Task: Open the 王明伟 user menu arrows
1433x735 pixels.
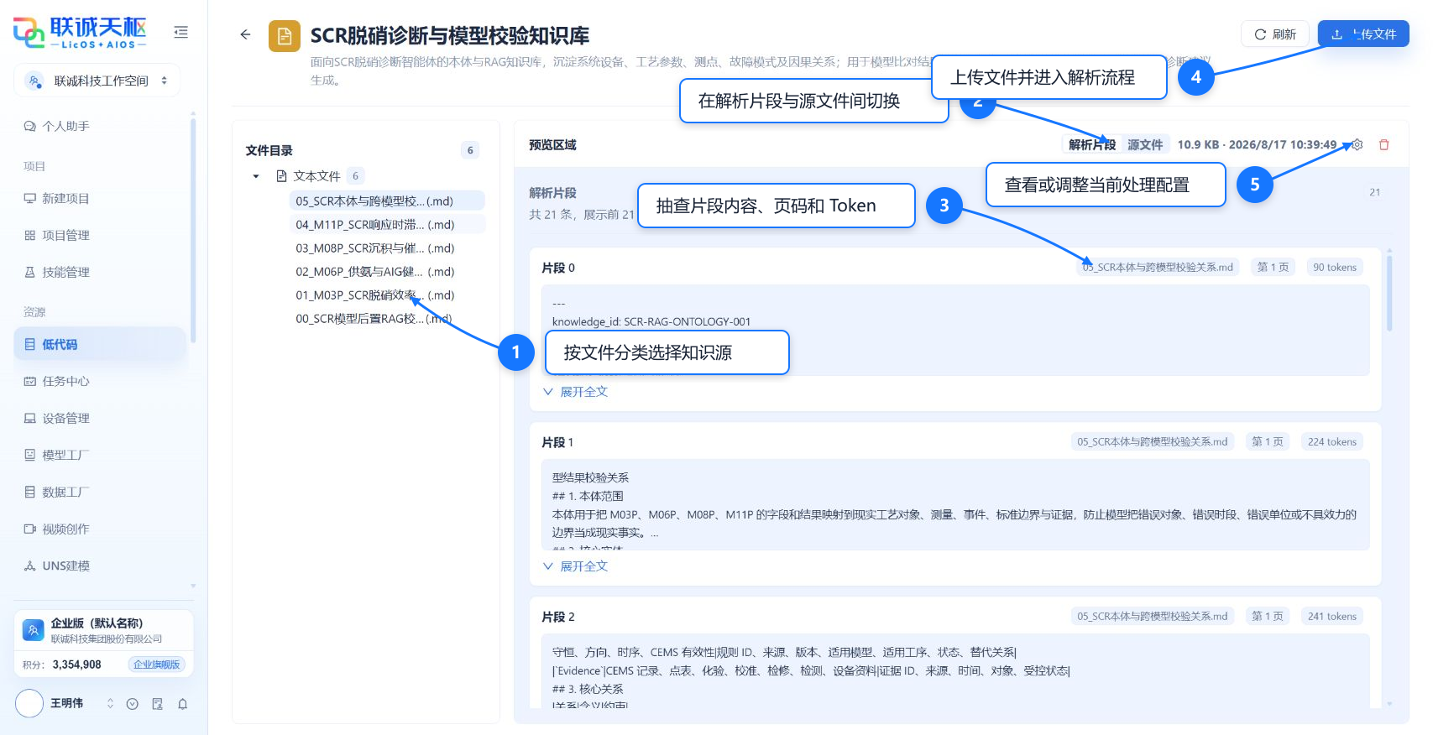Action: (110, 704)
